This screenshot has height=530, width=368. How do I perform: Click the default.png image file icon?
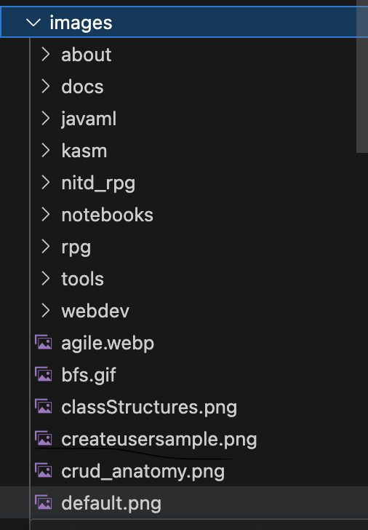43,503
